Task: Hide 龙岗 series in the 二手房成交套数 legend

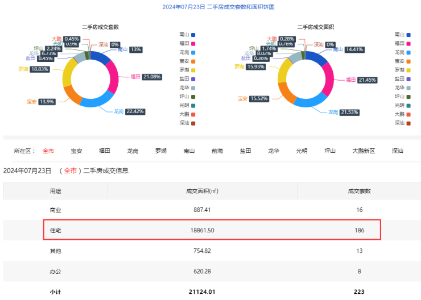Action: [x=187, y=52]
